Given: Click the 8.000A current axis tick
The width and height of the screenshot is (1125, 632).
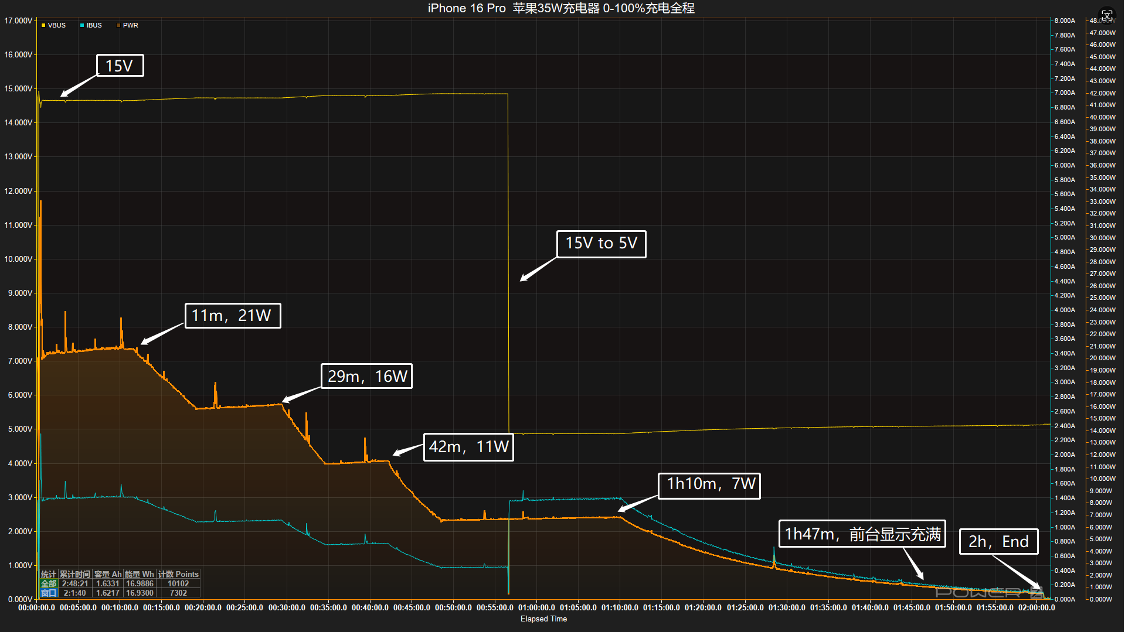Looking at the screenshot, I should (x=1065, y=21).
